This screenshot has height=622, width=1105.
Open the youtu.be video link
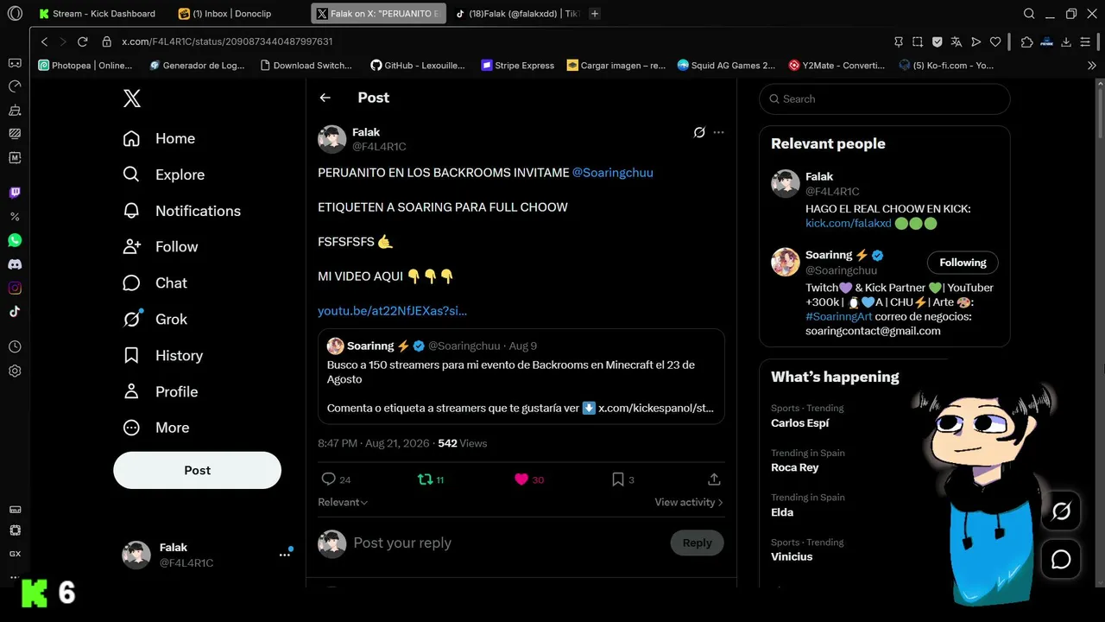[392, 311]
